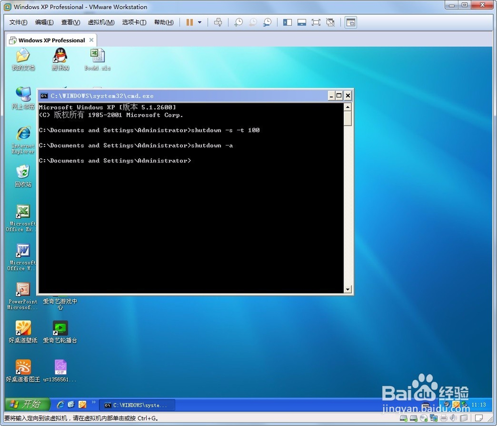
Task: Open the snapshot manager toolbar icon
Action: click(267, 22)
